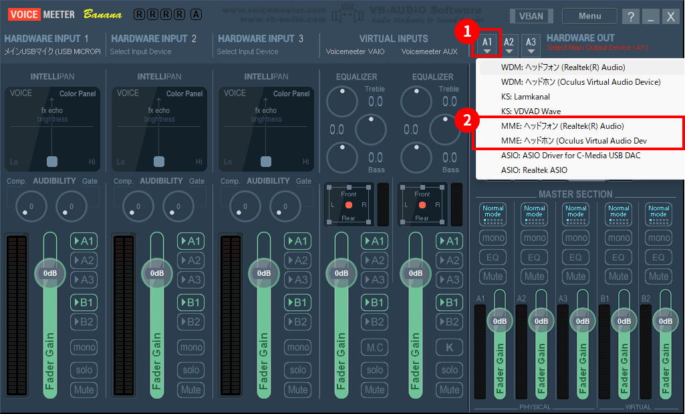Screen dimensions: 685x414
Task: Open the A1 hardware output device dropdown
Action: pyautogui.click(x=487, y=45)
